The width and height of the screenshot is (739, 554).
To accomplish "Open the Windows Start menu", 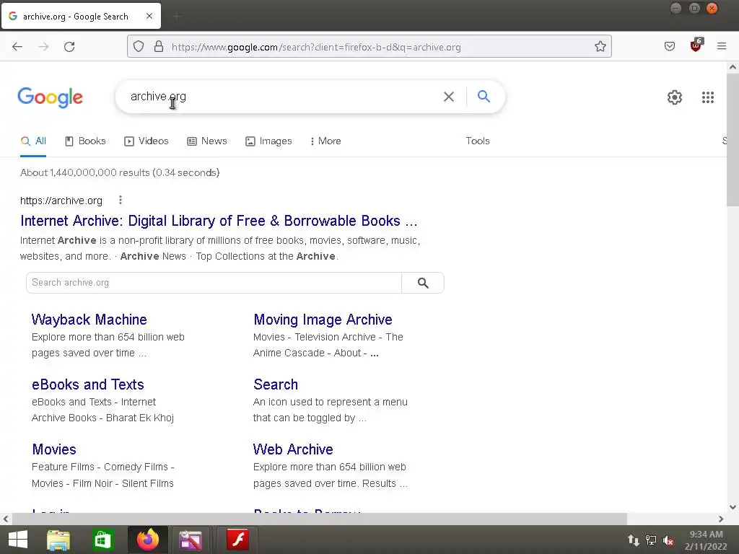I will (x=18, y=540).
